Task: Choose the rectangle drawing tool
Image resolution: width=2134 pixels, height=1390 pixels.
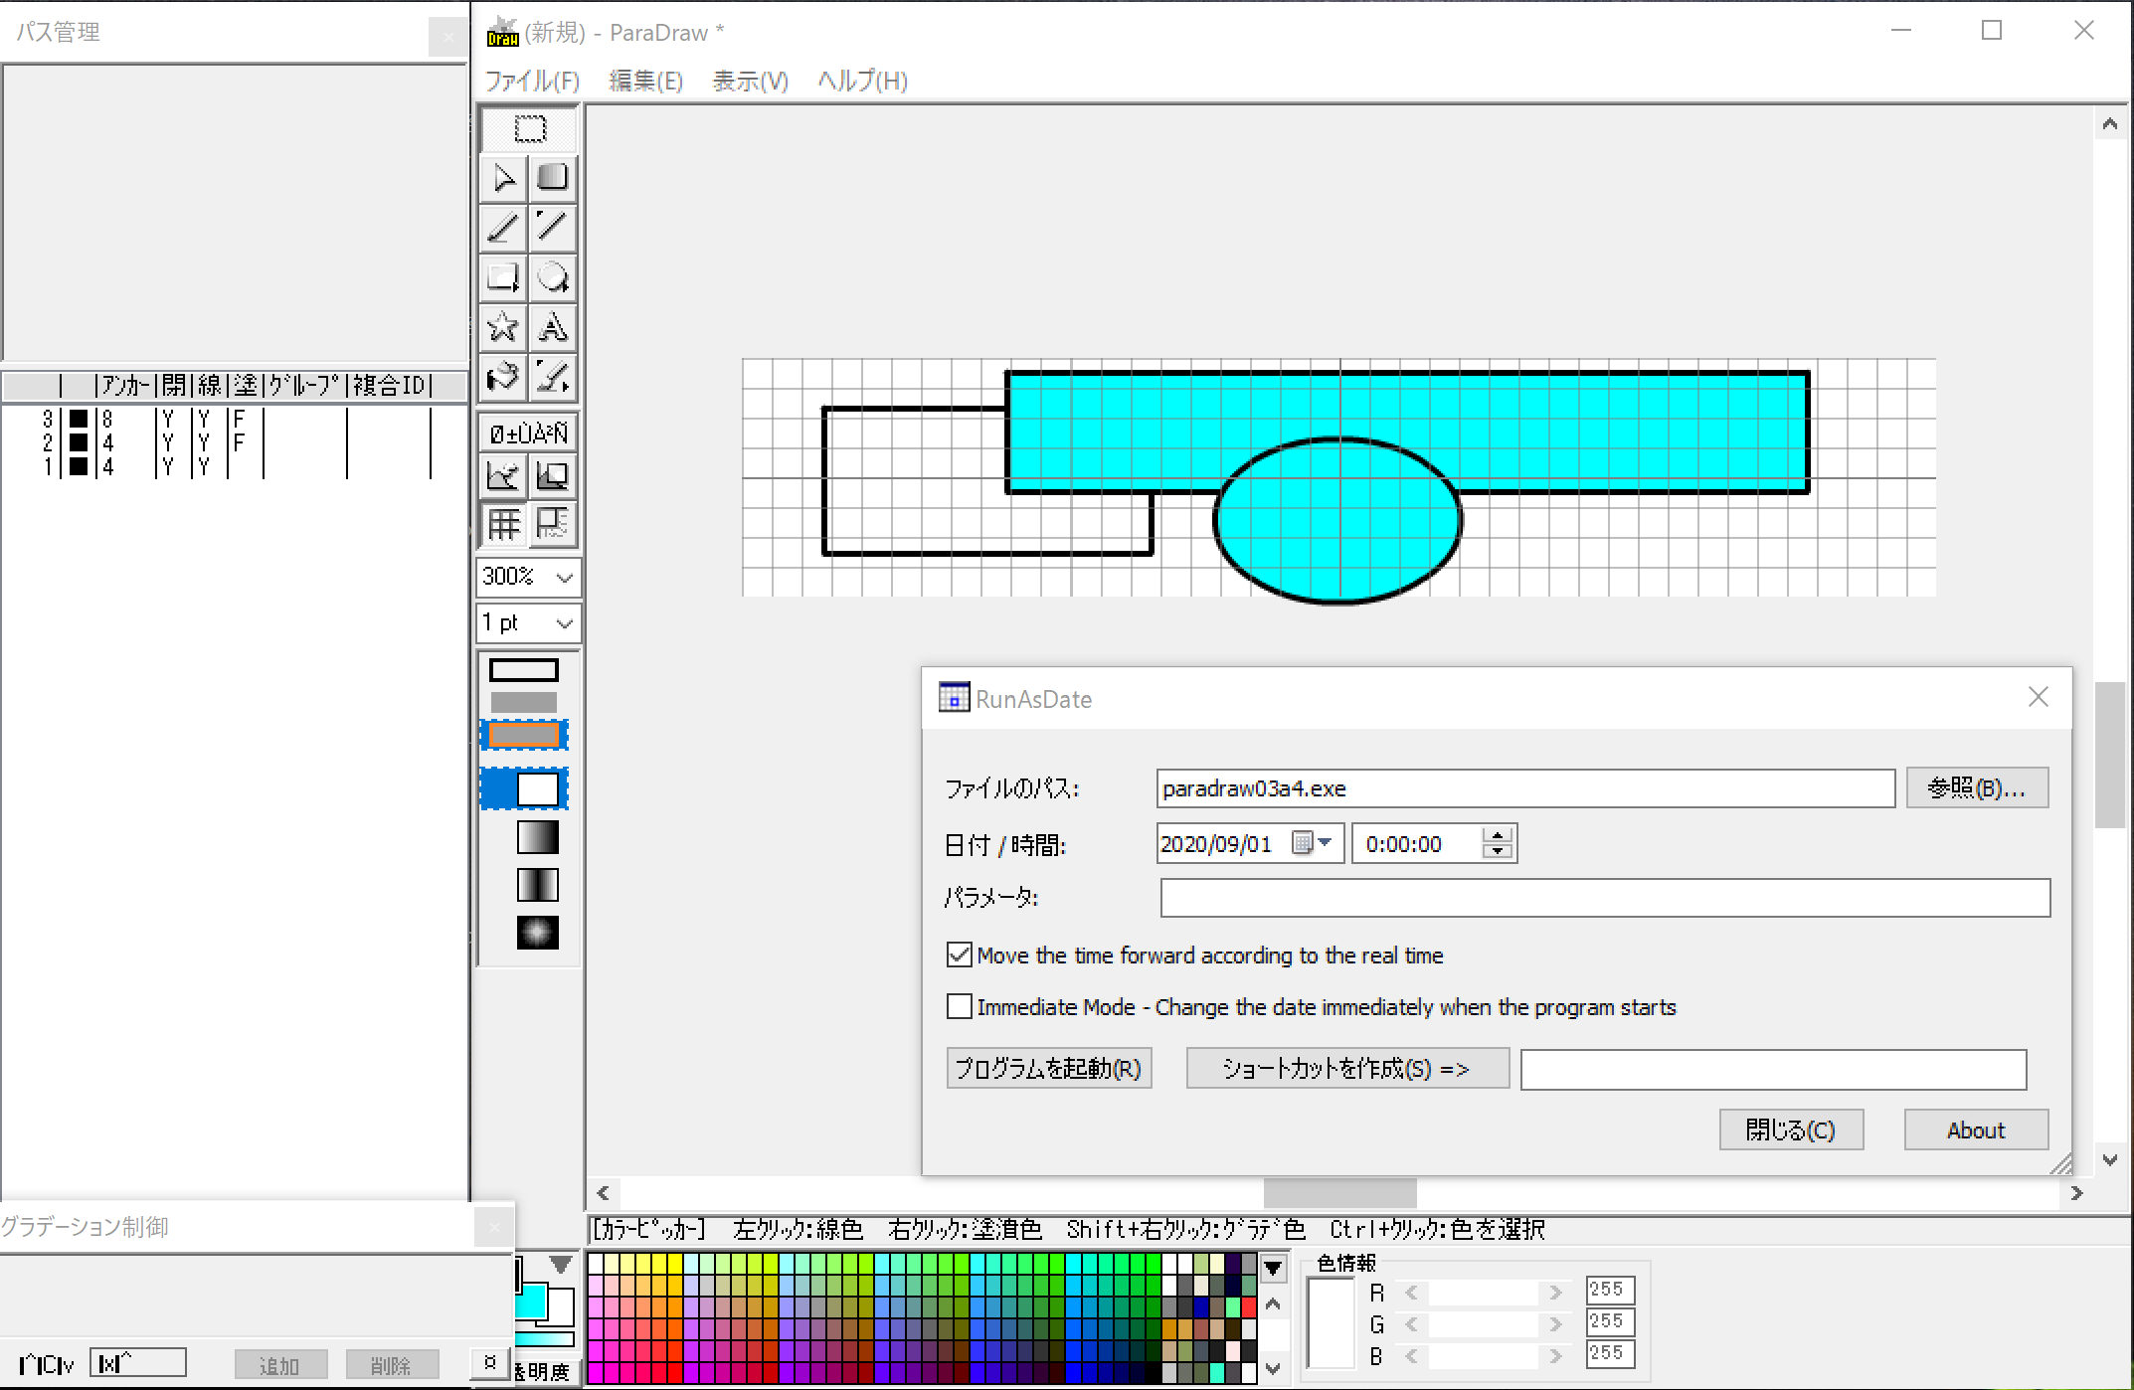Action: click(503, 277)
